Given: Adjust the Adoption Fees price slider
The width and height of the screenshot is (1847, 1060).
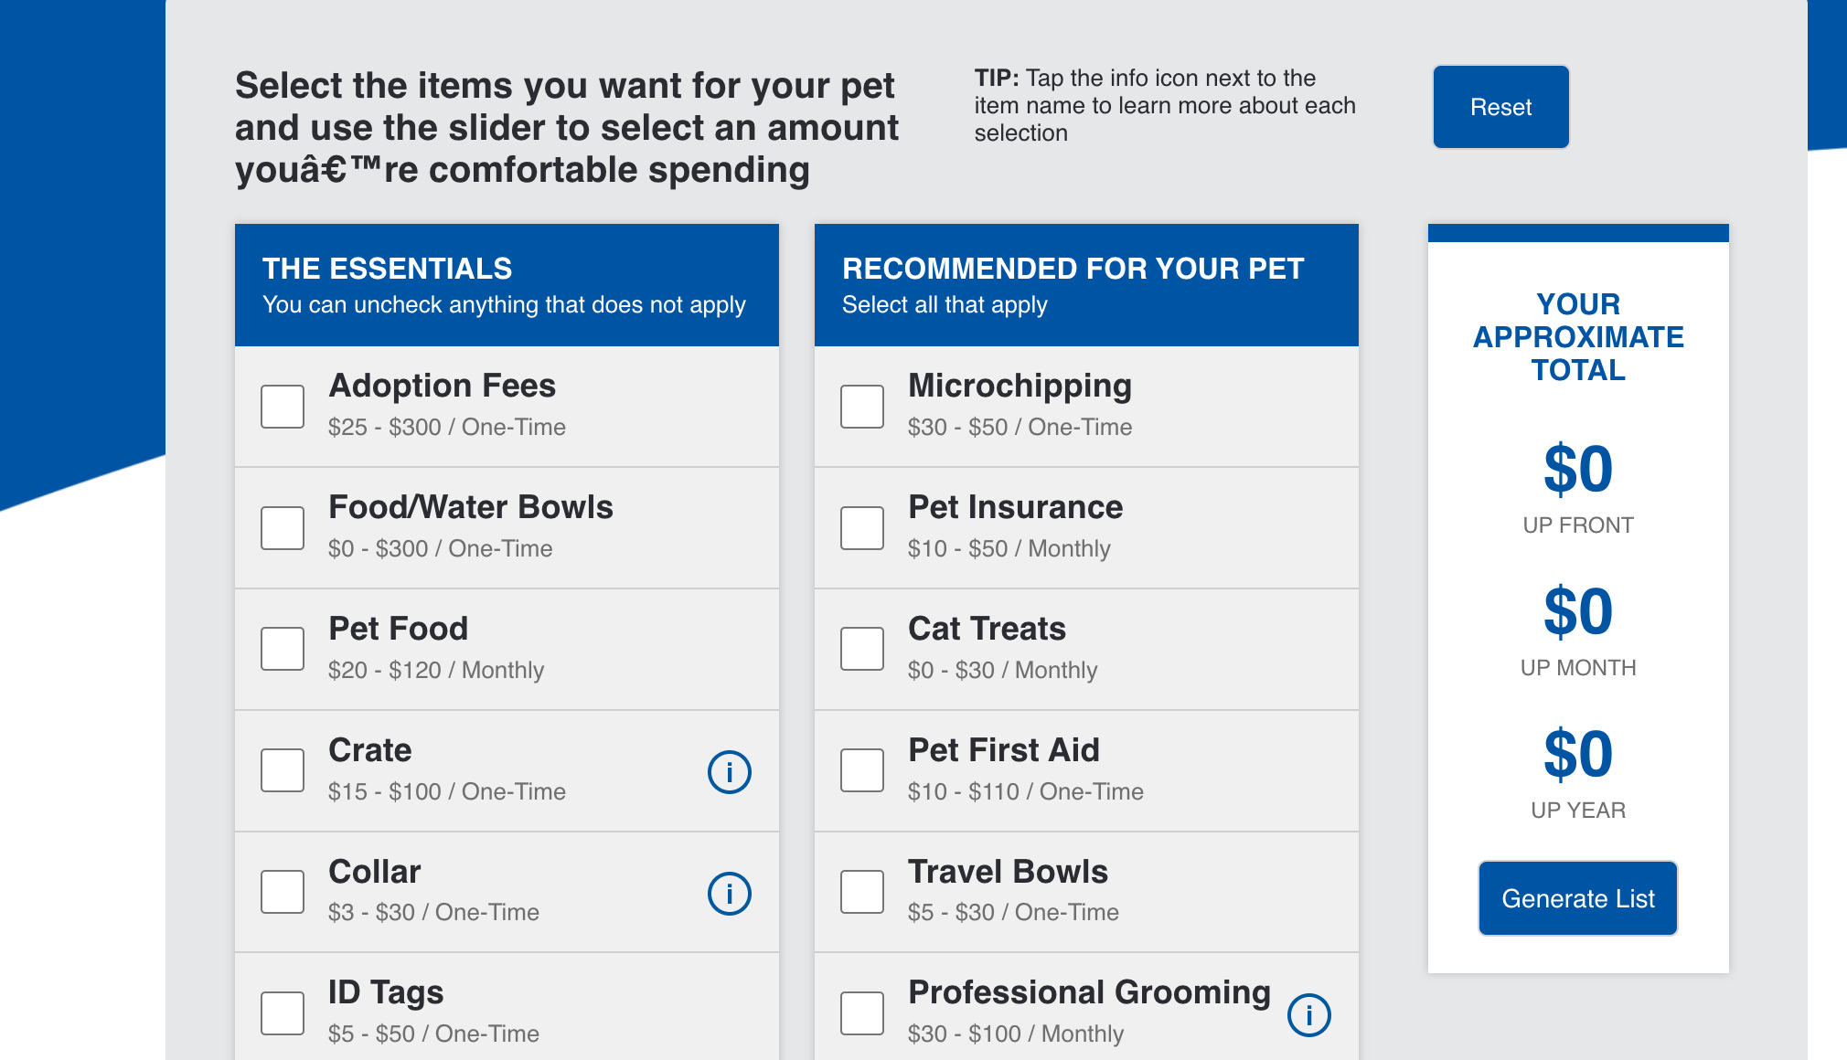Looking at the screenshot, I should click(507, 405).
